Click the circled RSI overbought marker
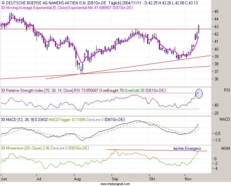 click(199, 94)
